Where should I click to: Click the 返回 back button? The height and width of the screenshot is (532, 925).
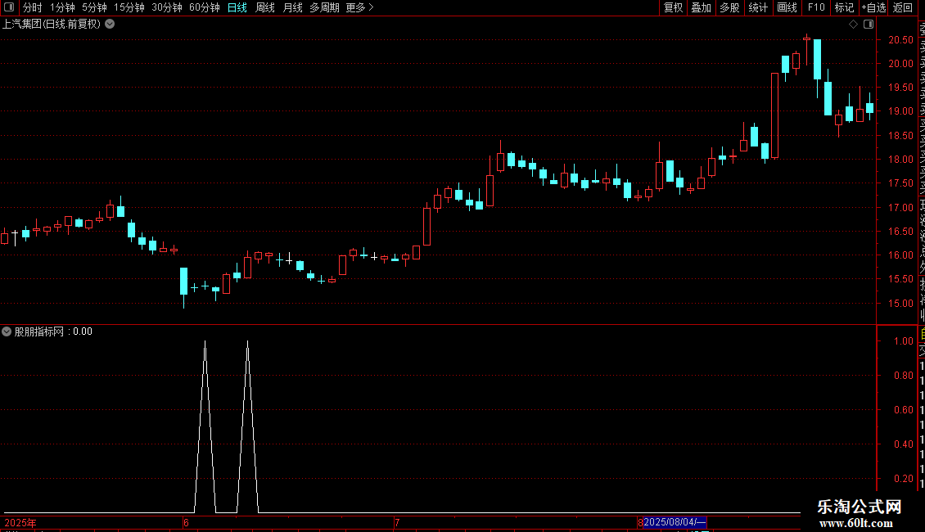tap(903, 7)
